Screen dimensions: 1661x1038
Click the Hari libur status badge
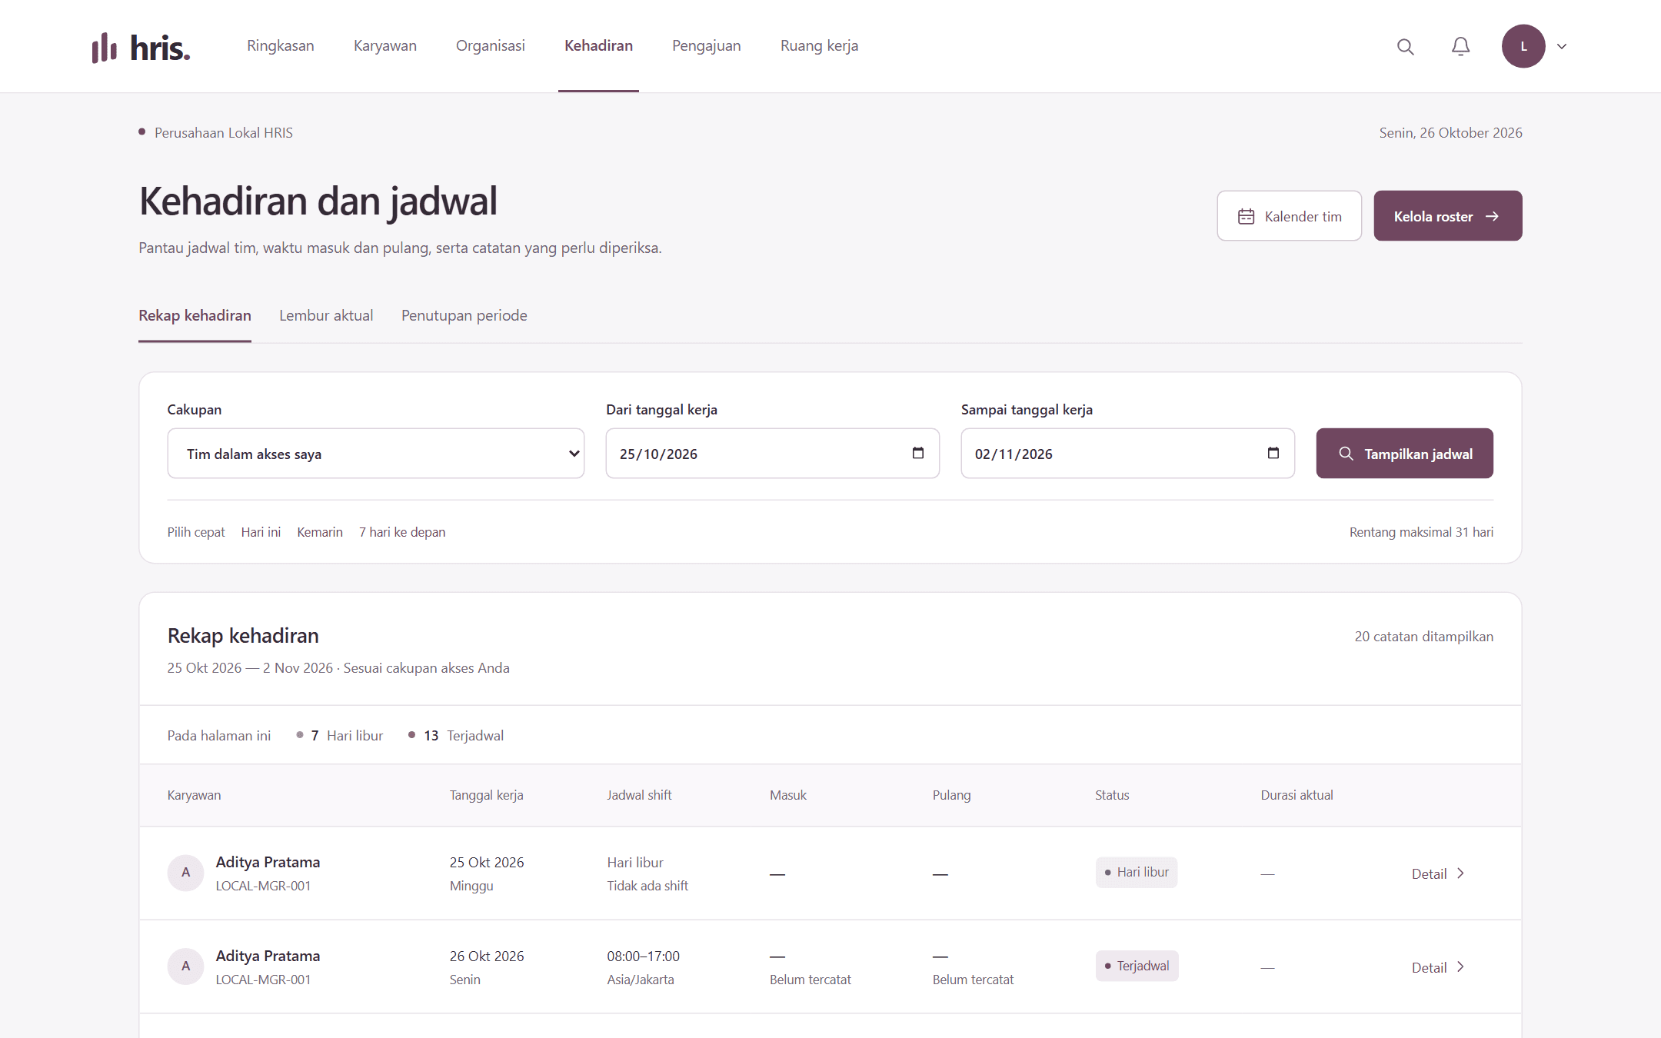pos(1137,873)
